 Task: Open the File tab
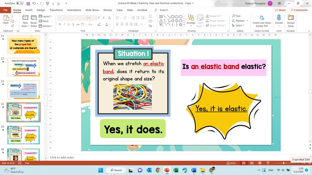[6, 10]
